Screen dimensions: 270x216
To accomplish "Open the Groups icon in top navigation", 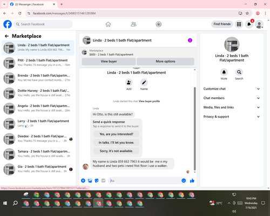I will (x=159, y=24).
